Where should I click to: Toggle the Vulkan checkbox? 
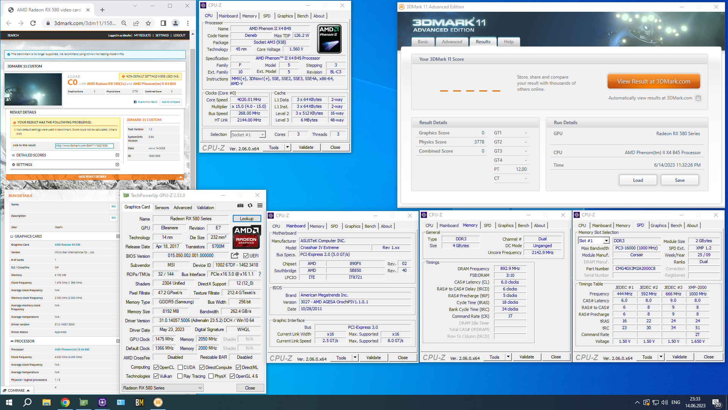pyautogui.click(x=156, y=376)
